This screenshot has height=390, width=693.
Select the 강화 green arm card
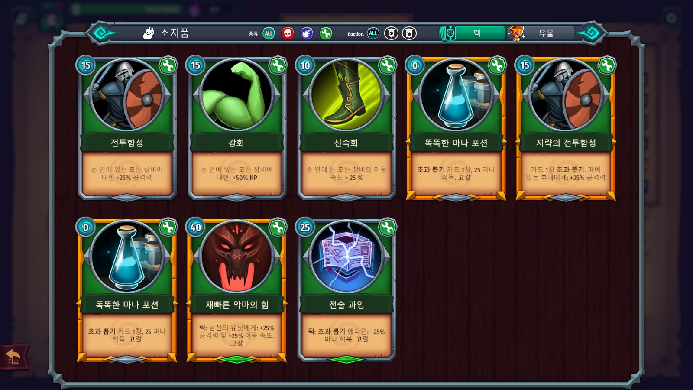[x=236, y=128]
